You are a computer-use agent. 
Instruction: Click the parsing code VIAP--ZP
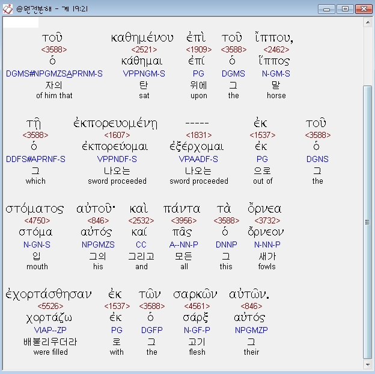50,331
